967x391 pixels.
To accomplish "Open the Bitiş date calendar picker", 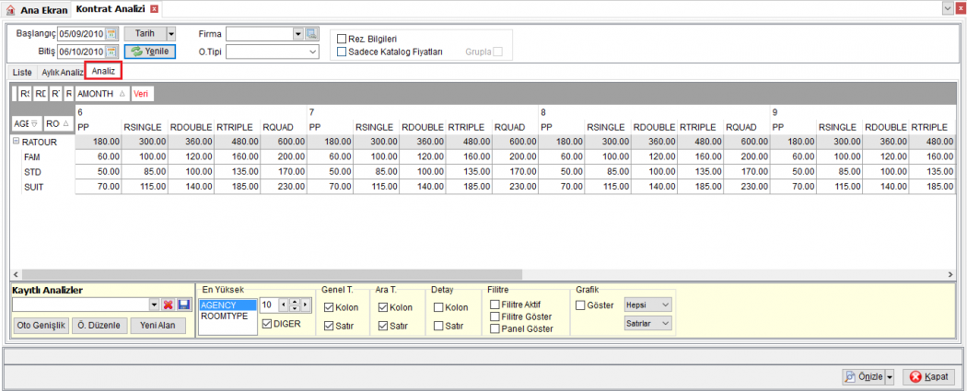I will (111, 52).
